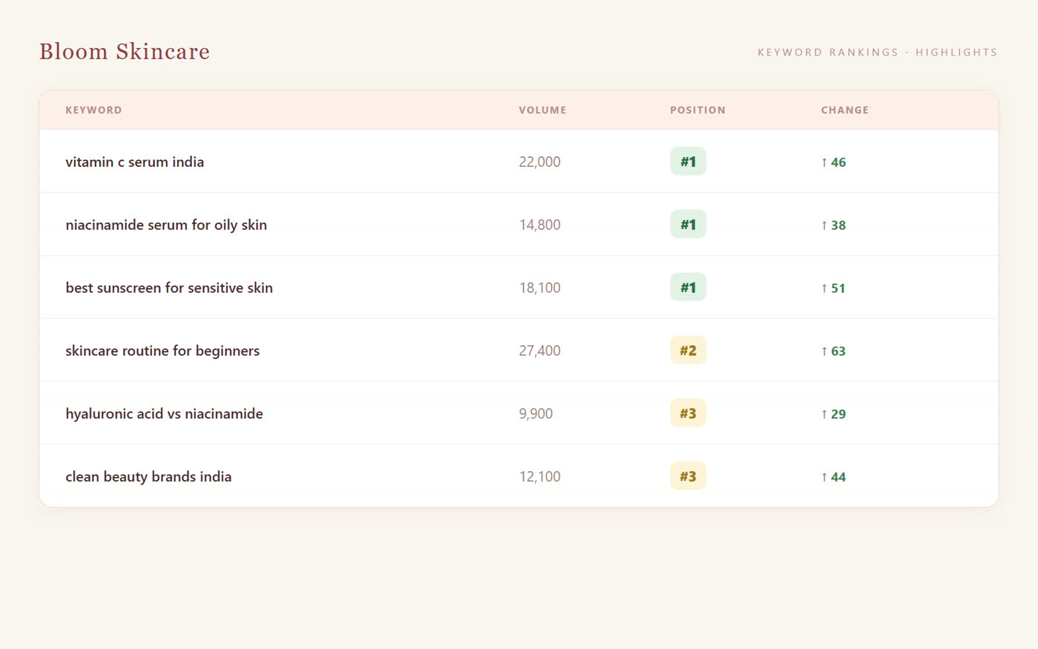Select keyword skincare routine for beginners
Image resolution: width=1038 pixels, height=649 pixels.
click(162, 350)
